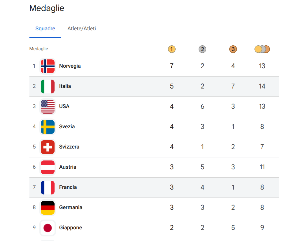
Task: Click the silver medal column icon
Action: pos(202,49)
